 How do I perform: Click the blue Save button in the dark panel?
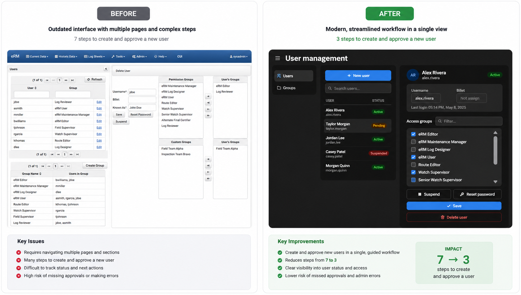point(454,206)
